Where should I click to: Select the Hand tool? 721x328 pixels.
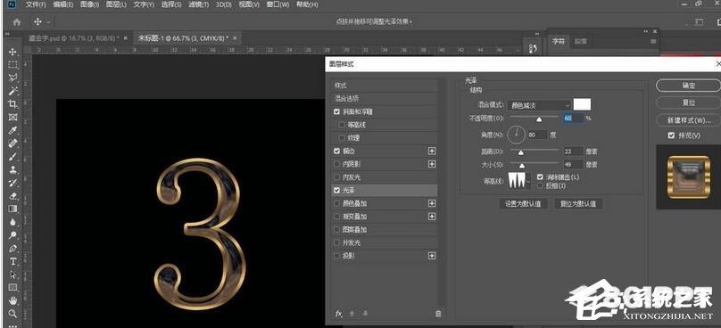click(12, 300)
